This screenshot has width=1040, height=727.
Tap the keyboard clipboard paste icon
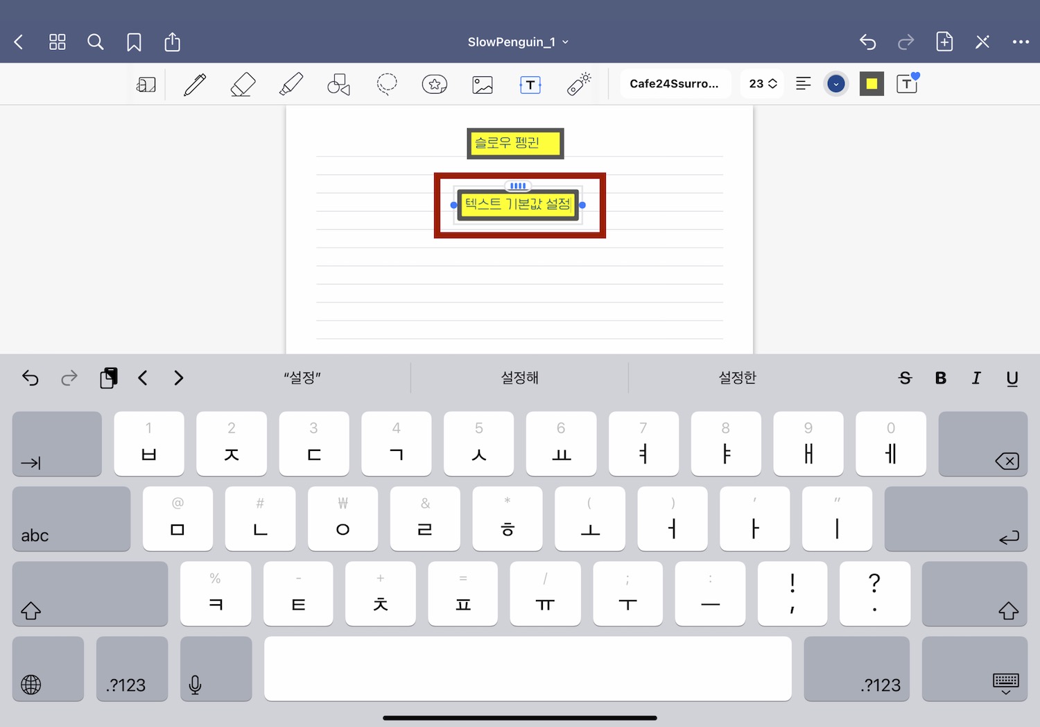click(x=109, y=377)
